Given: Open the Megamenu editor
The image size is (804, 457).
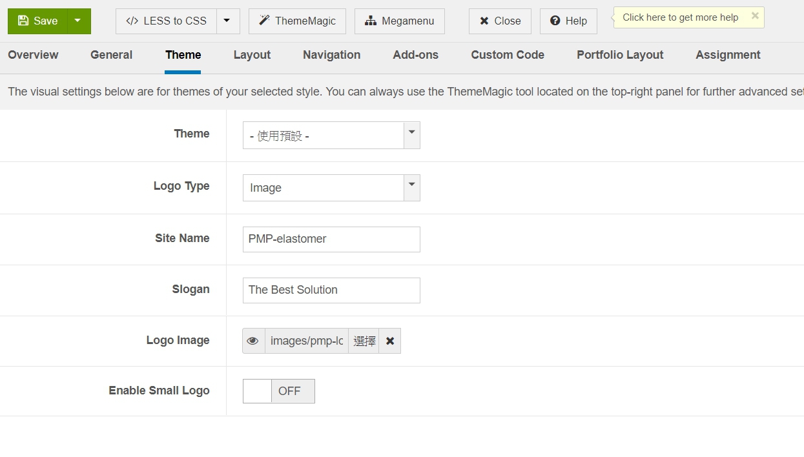Looking at the screenshot, I should pos(399,21).
